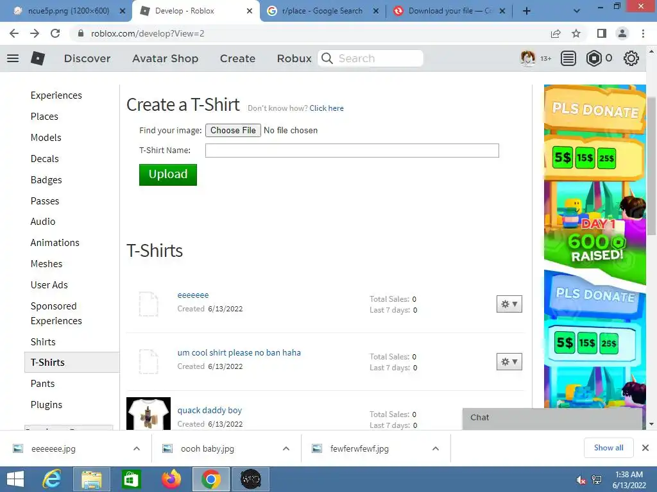Open the Chrome three-dot menu
This screenshot has width=657, height=492.
tap(643, 33)
